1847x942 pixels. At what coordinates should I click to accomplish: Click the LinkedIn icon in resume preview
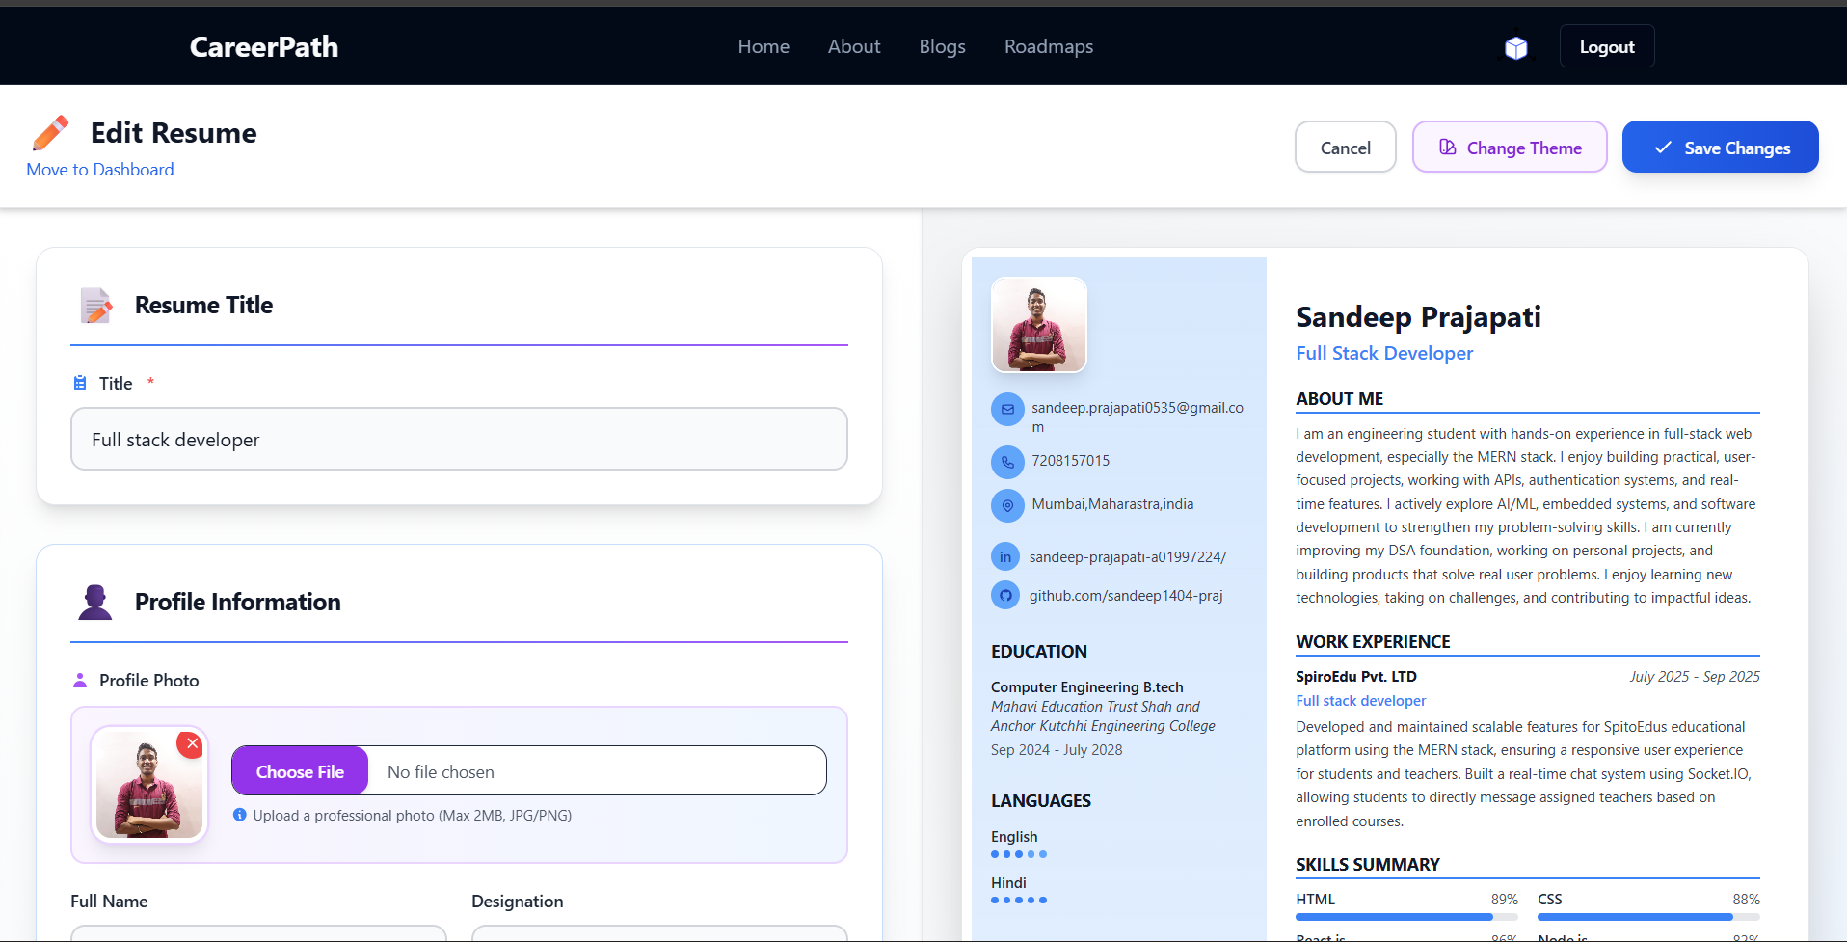[1005, 556]
